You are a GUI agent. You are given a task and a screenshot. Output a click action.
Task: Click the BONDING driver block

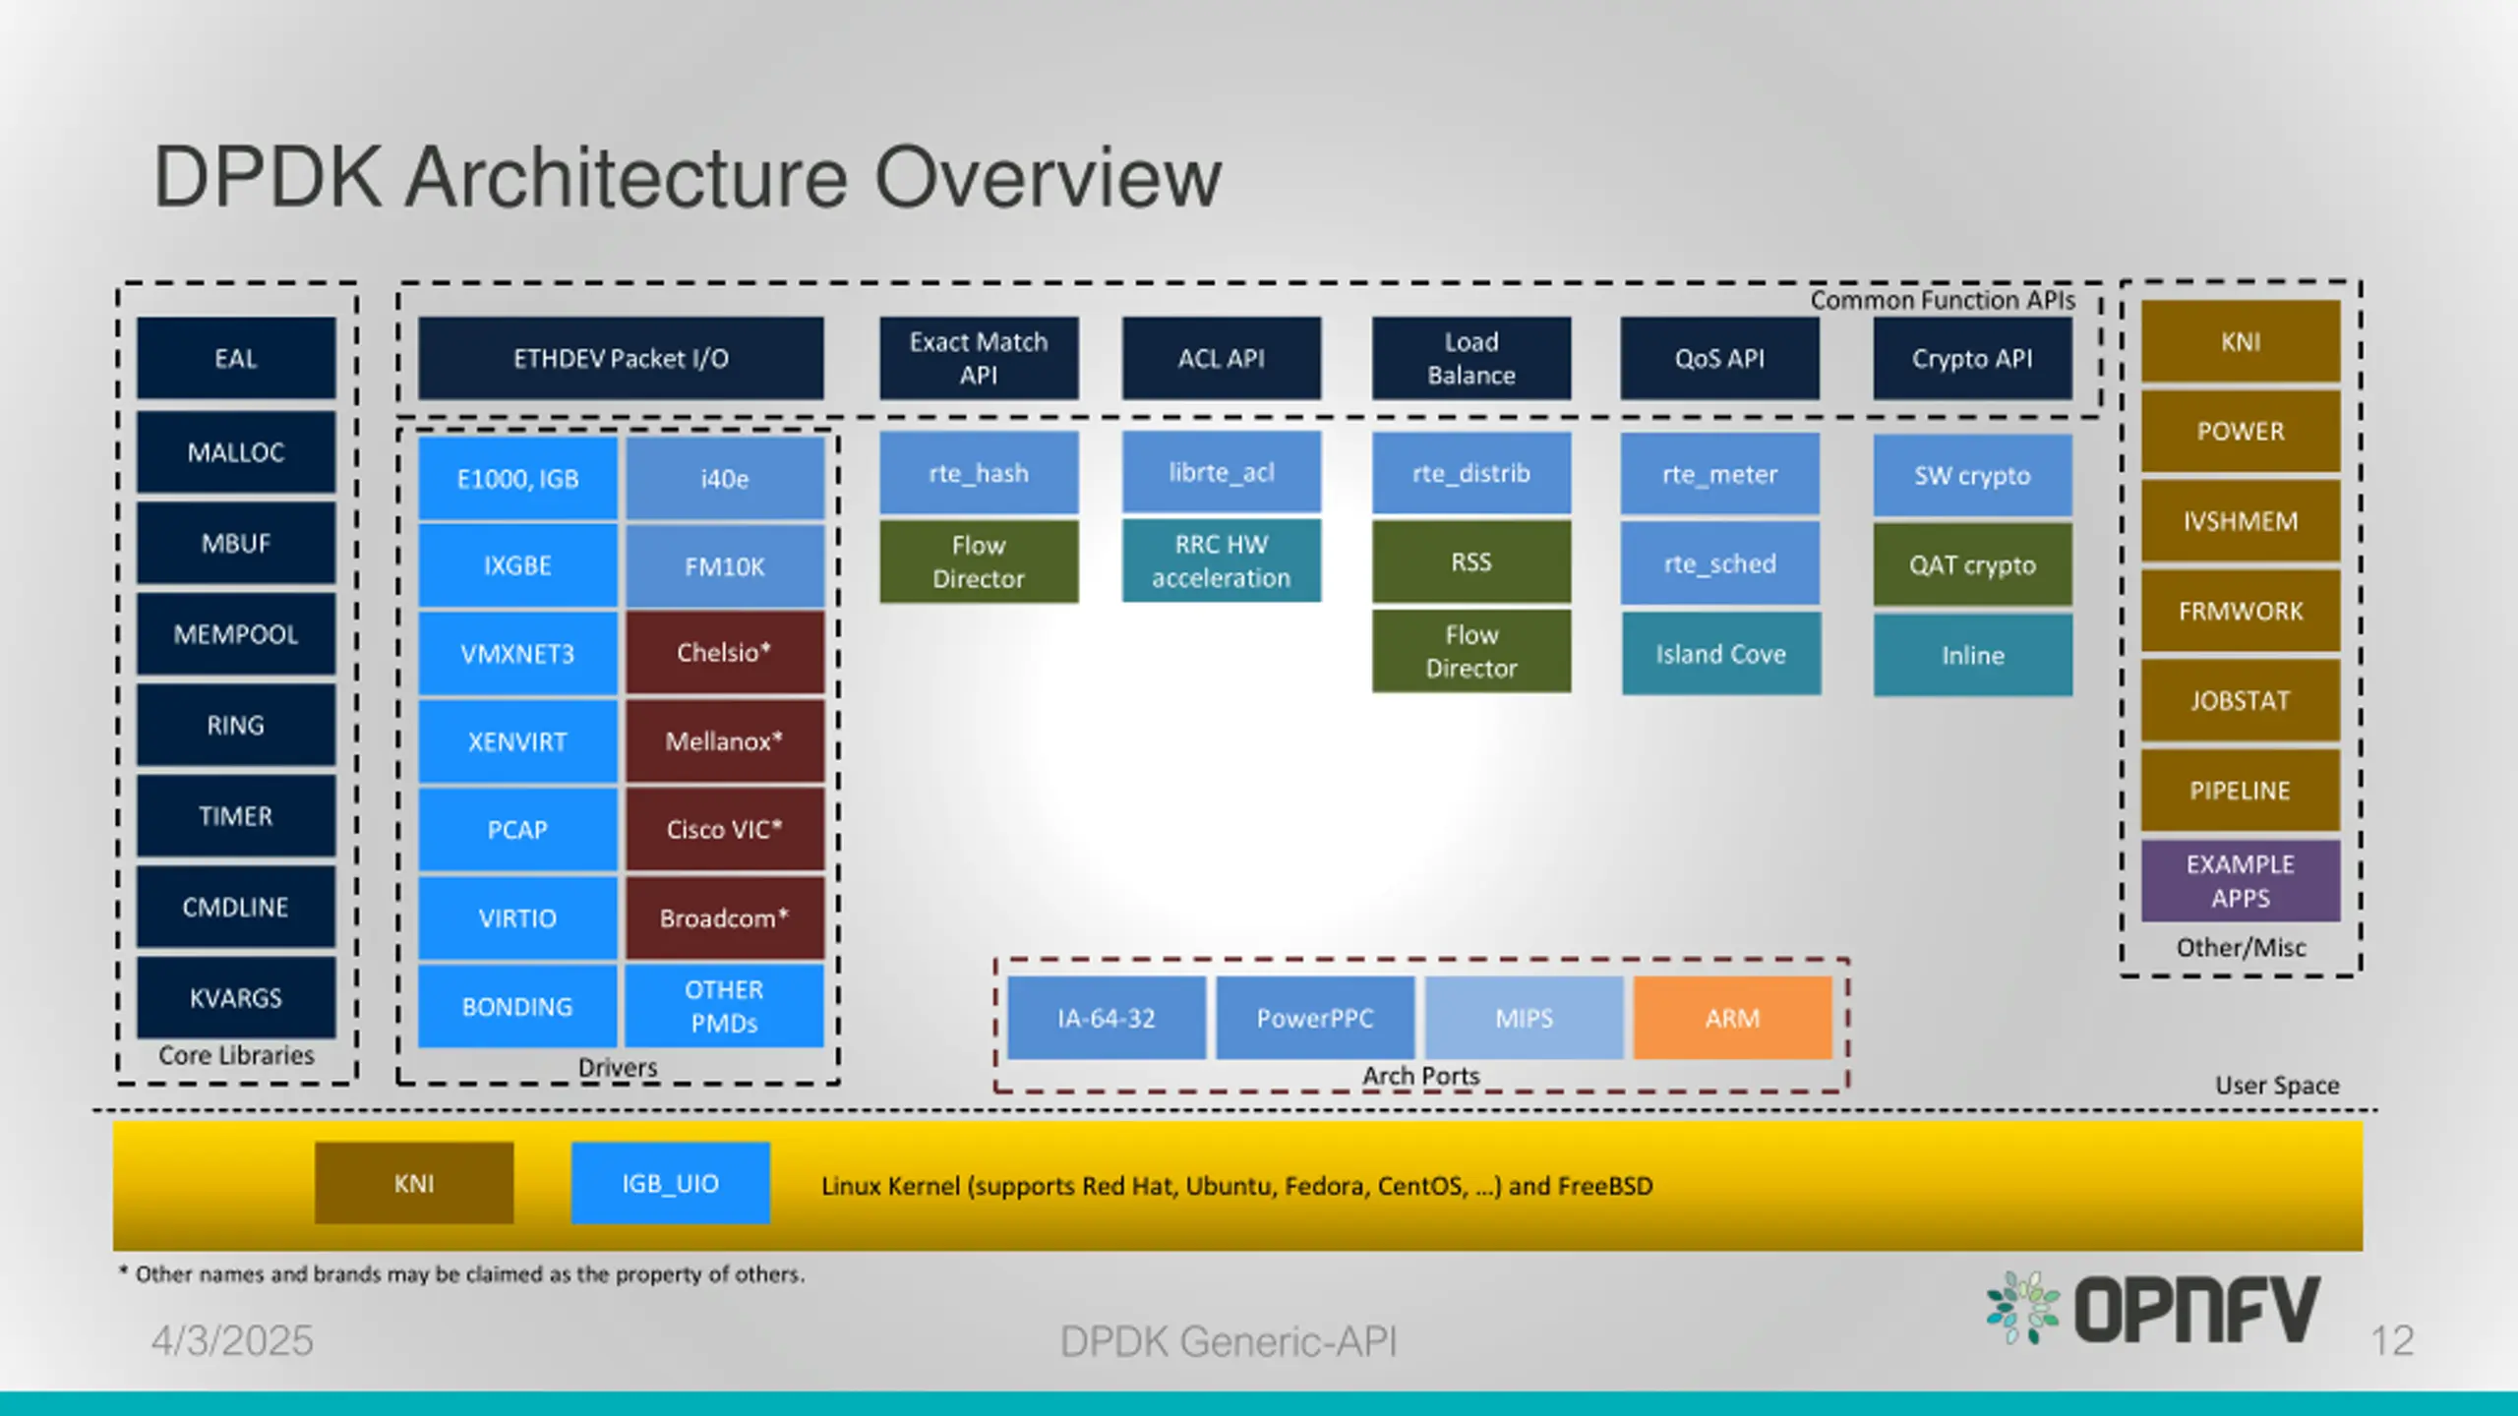coord(517,1006)
